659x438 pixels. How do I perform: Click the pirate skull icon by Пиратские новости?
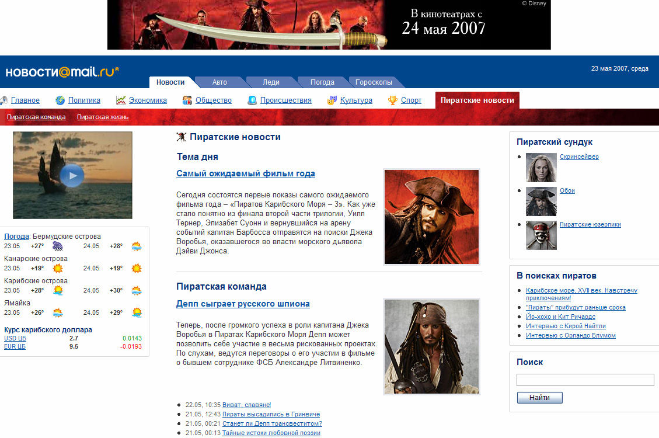pyautogui.click(x=182, y=137)
